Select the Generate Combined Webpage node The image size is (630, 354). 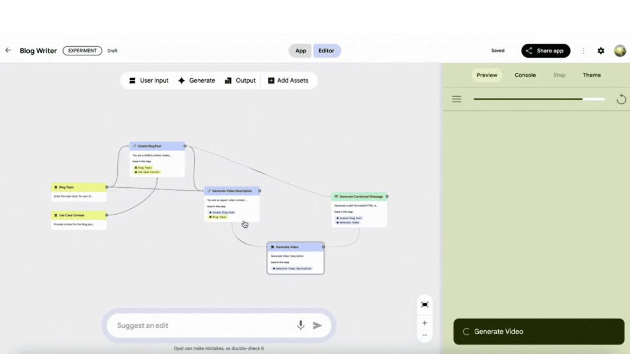pyautogui.click(x=359, y=210)
